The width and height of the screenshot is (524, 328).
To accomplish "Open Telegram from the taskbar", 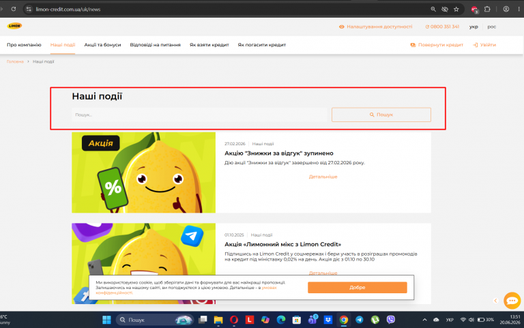I will pos(360,320).
